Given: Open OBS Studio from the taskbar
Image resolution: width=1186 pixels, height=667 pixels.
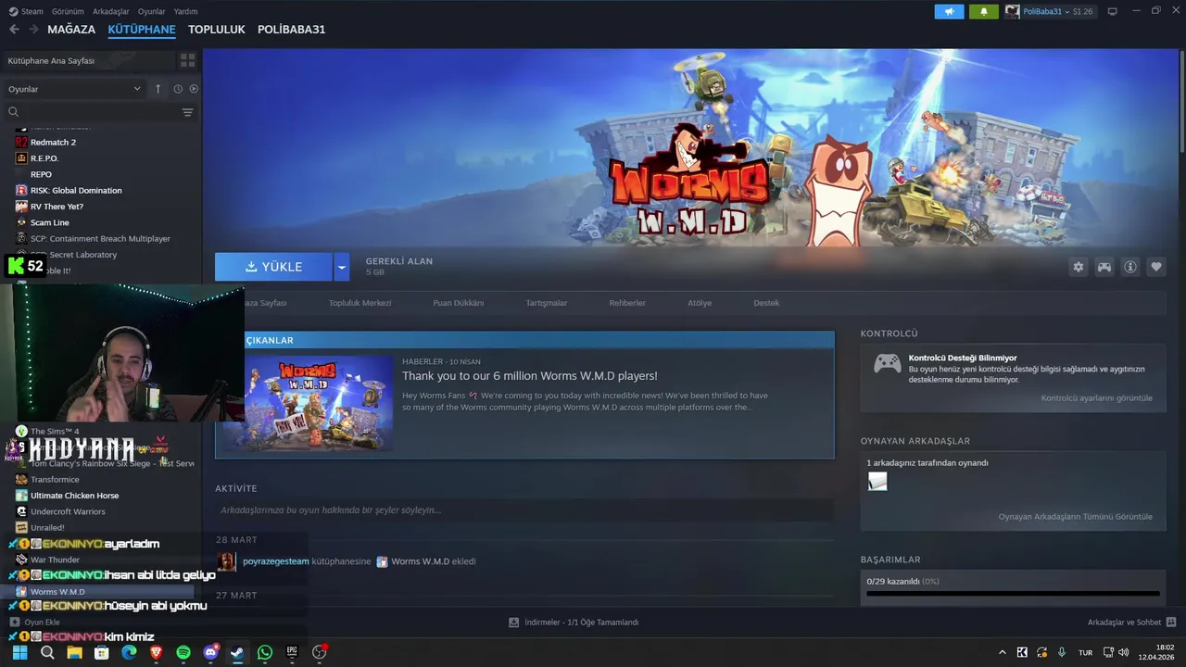Looking at the screenshot, I should point(320,652).
